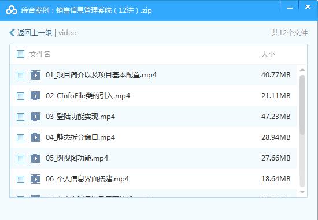This screenshot has height=220, width=318.
Task: Click the video icon for 02_CInfoFile类的引入.mp4
Action: coord(35,96)
